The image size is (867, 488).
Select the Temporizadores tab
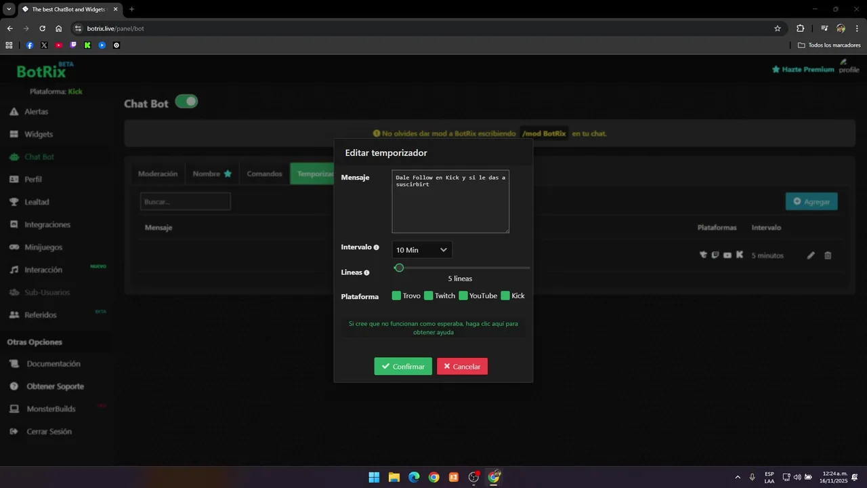coord(313,174)
